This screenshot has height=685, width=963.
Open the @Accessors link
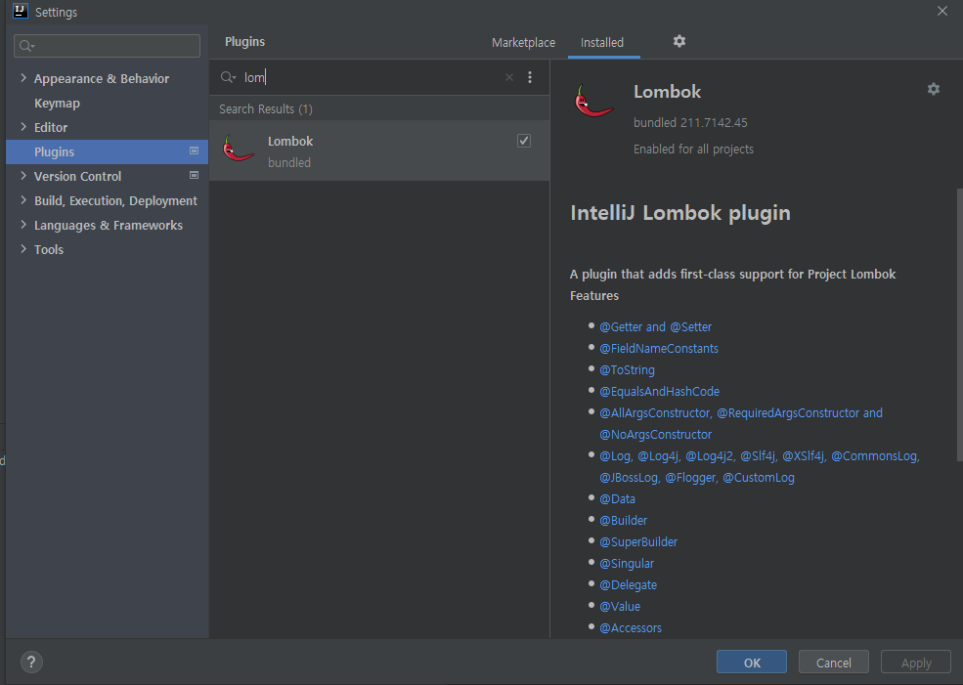coord(631,628)
